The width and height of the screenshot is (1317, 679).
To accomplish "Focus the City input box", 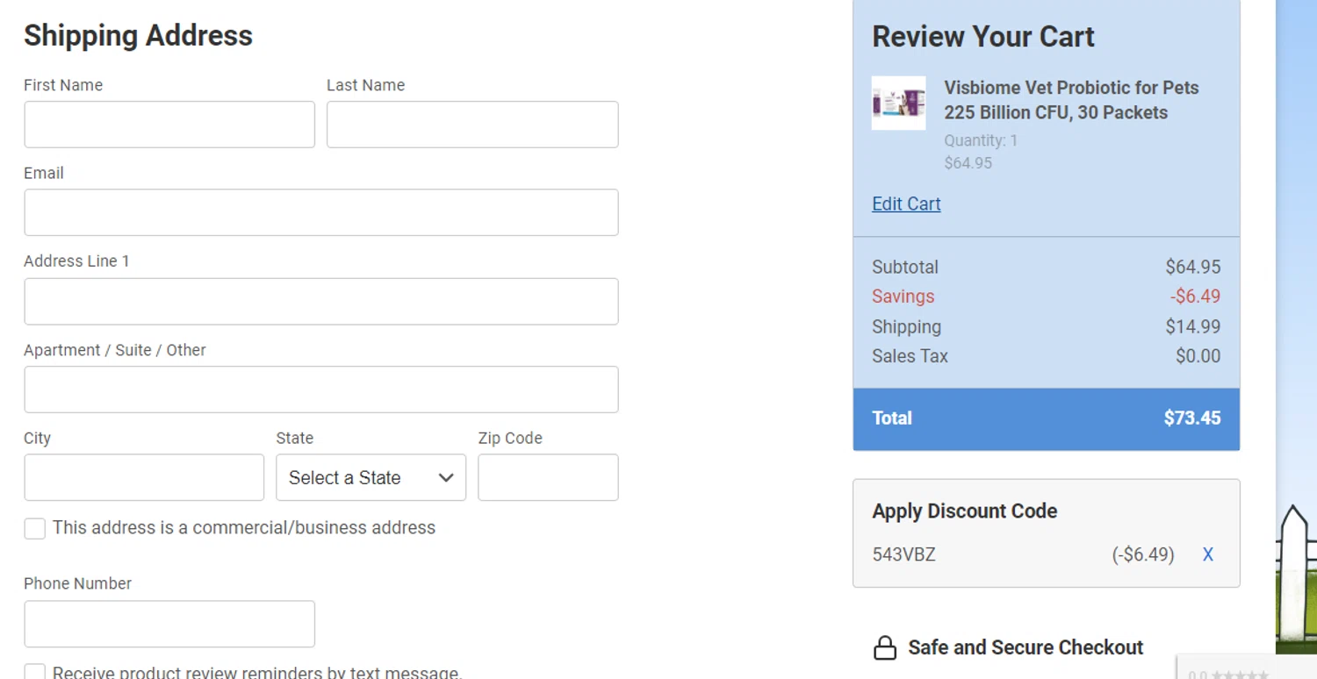I will 143,477.
